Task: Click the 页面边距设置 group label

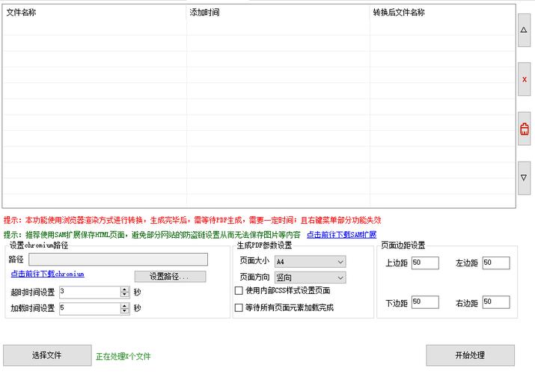Action: (x=403, y=245)
